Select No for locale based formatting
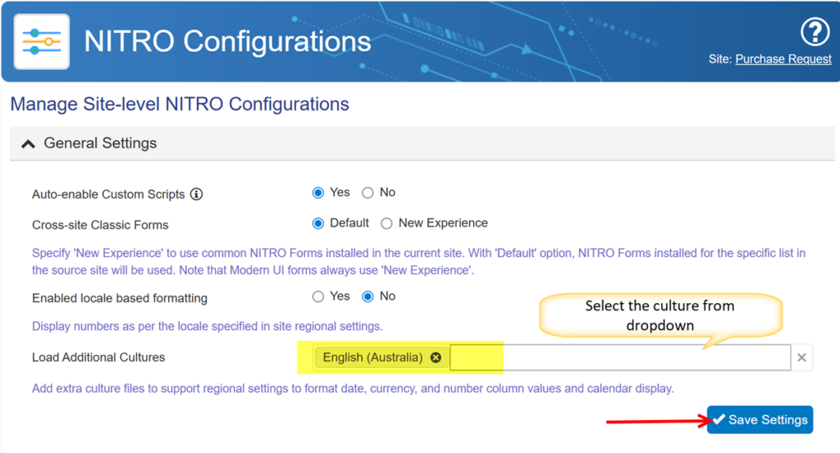The height and width of the screenshot is (453, 840). click(x=367, y=297)
